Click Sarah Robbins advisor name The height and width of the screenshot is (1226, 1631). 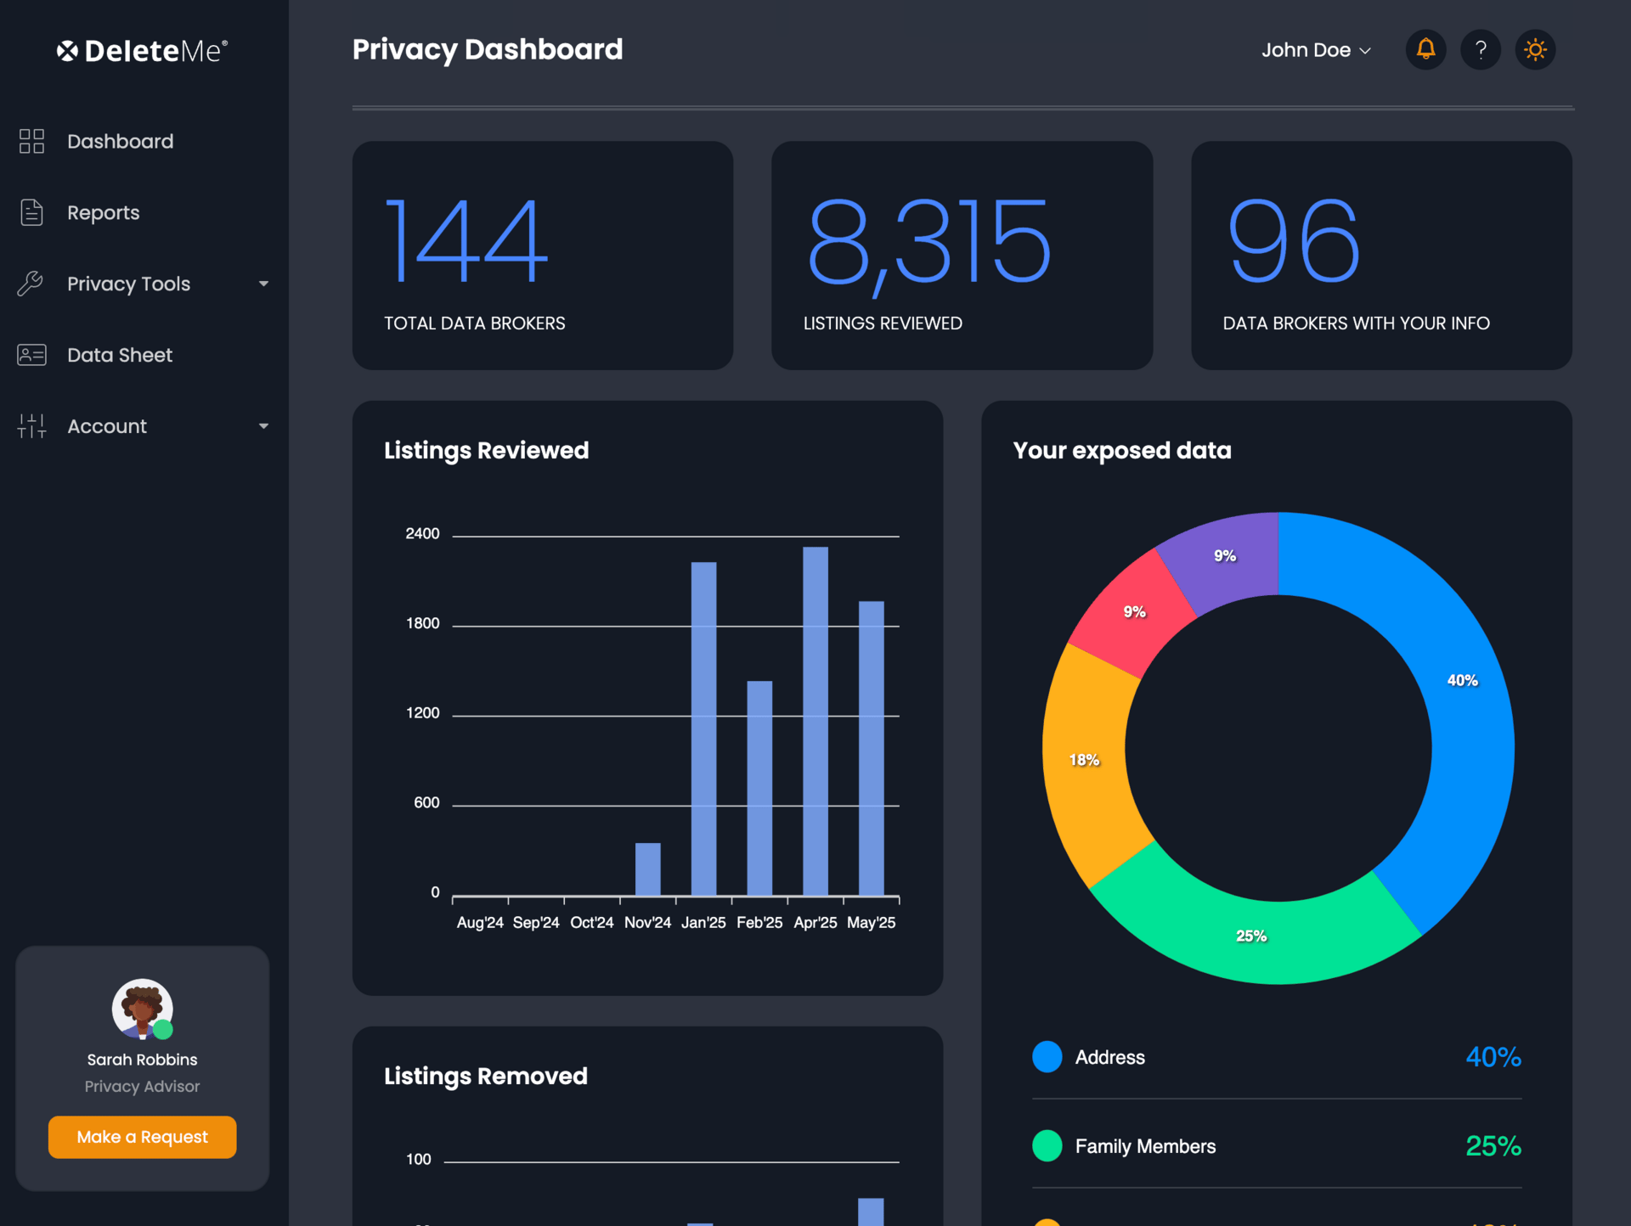(x=142, y=1060)
